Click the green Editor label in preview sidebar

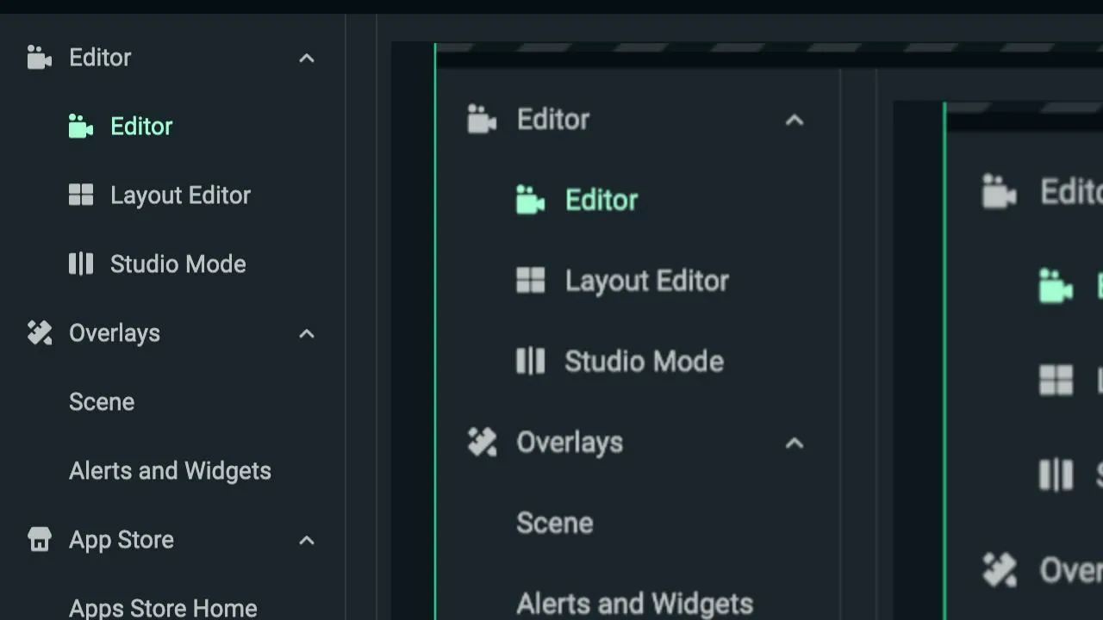[x=601, y=200]
